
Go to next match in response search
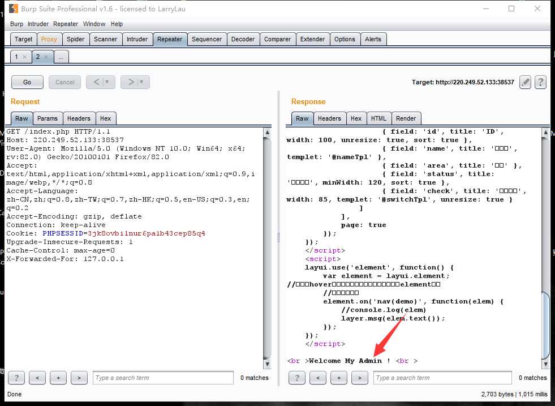pyautogui.click(x=360, y=378)
